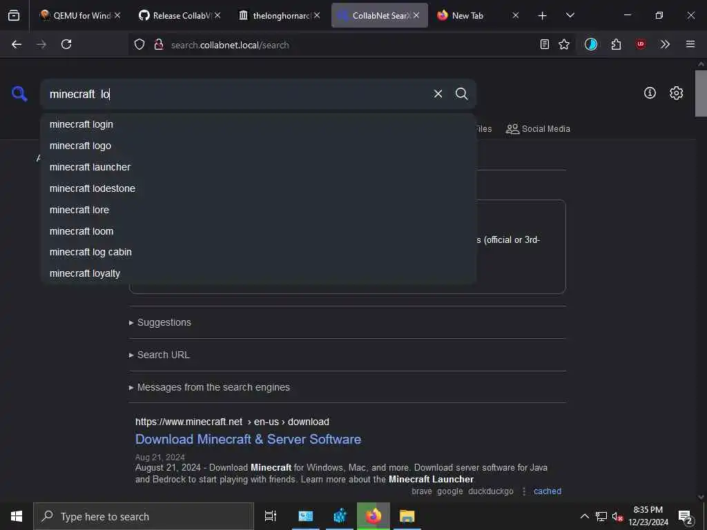
Task: Bookmark this page with the star
Action: point(564,44)
